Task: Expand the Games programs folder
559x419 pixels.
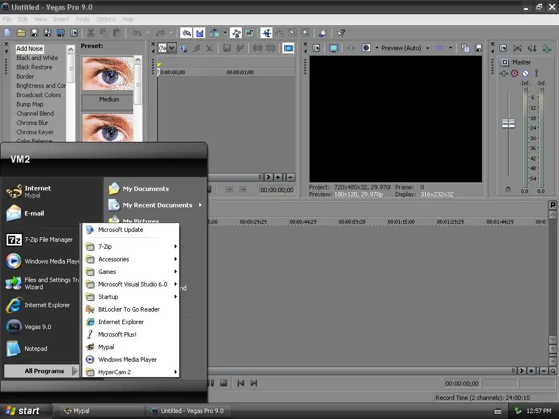Action: [131, 272]
